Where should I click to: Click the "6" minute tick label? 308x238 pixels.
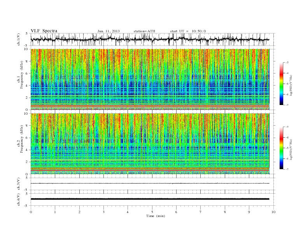[176, 212]
